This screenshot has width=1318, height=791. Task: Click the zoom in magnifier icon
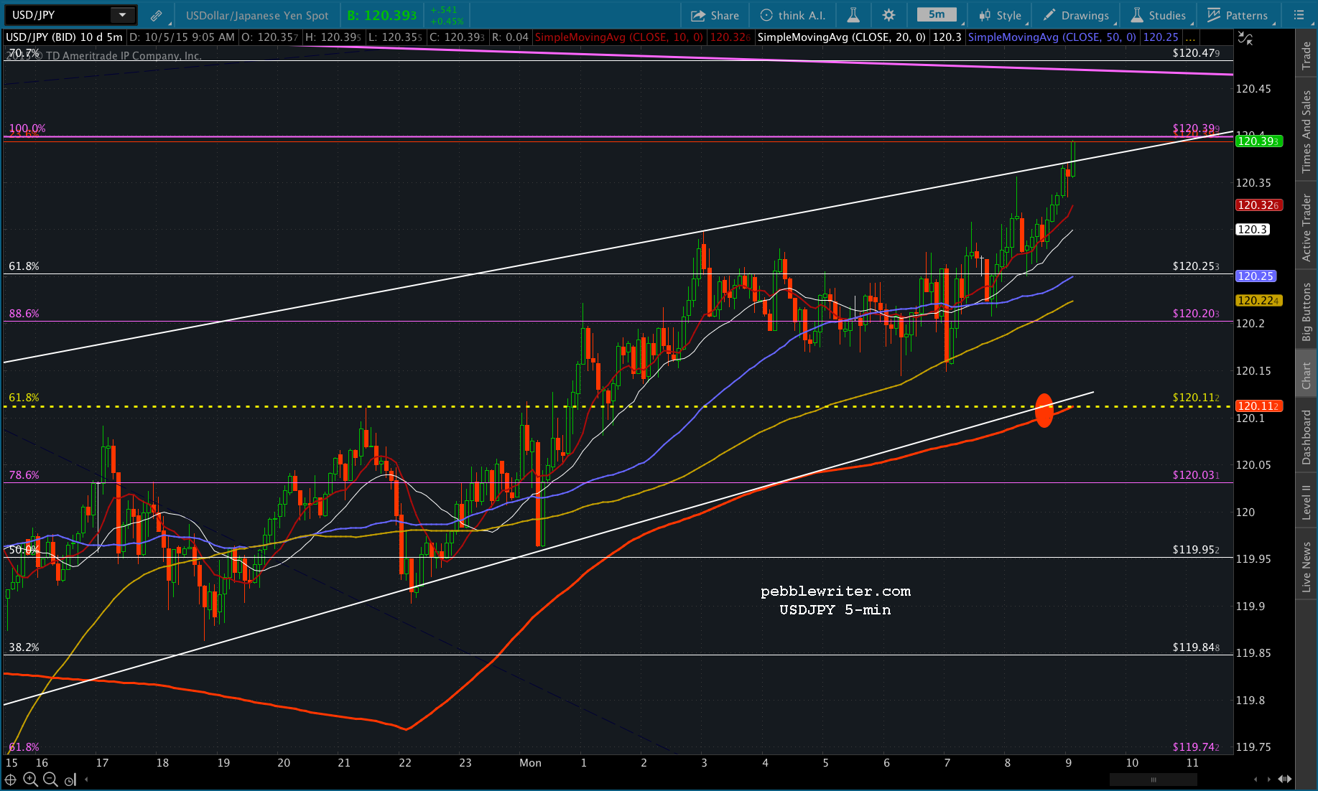click(30, 780)
